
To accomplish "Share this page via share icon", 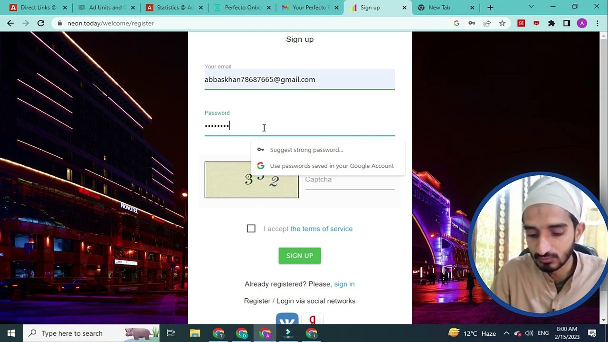I will [x=487, y=23].
